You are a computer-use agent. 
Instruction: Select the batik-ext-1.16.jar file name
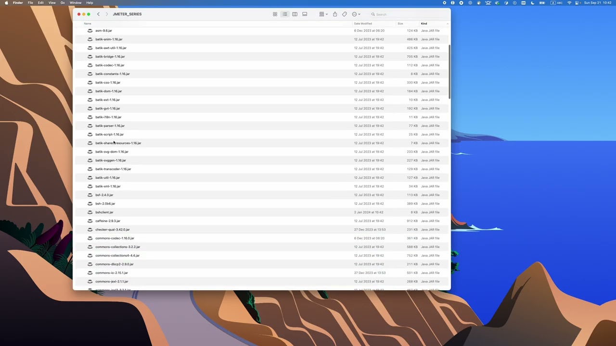coord(107,100)
